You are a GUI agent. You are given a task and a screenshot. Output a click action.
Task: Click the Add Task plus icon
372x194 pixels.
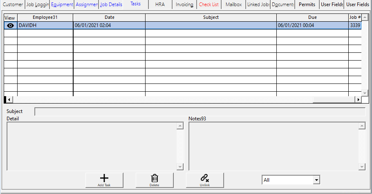[104, 178]
